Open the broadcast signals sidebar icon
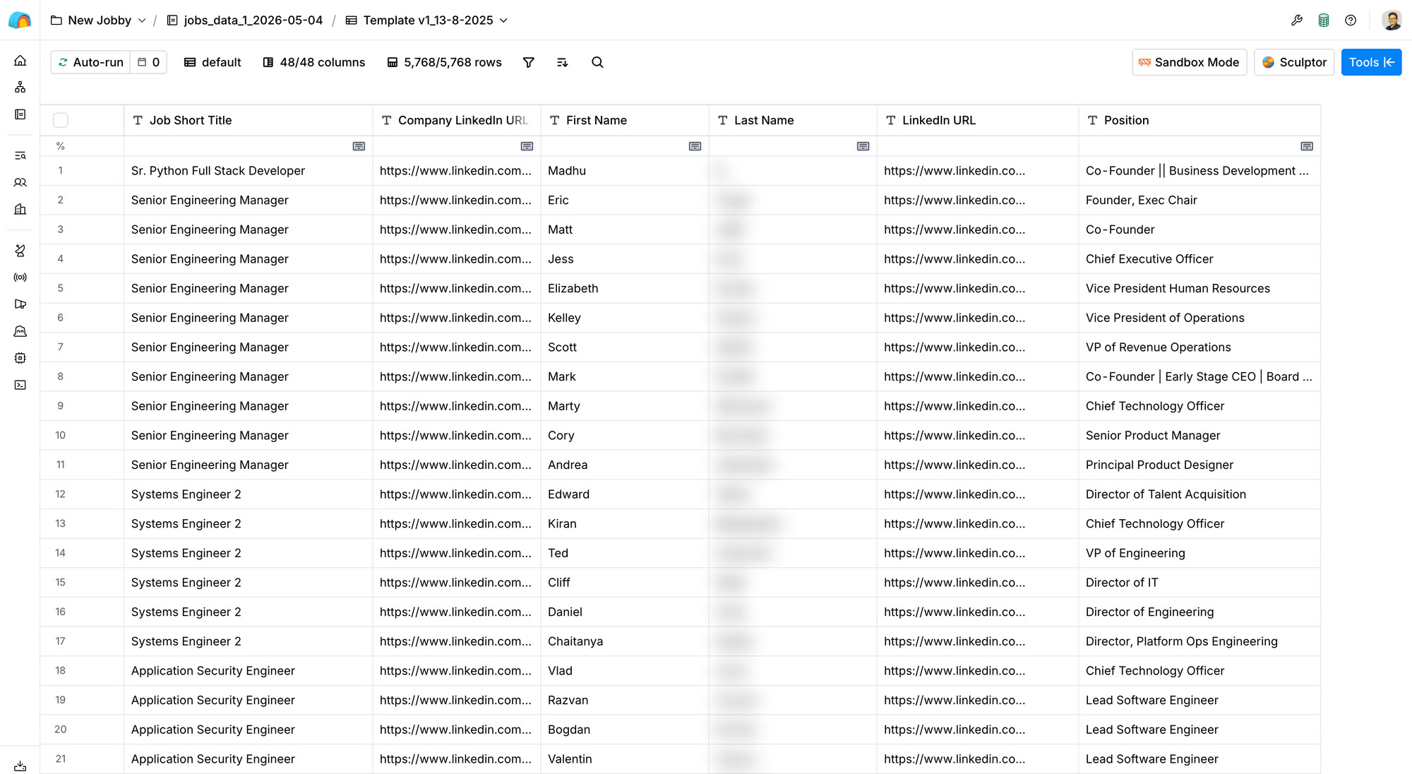 20,278
